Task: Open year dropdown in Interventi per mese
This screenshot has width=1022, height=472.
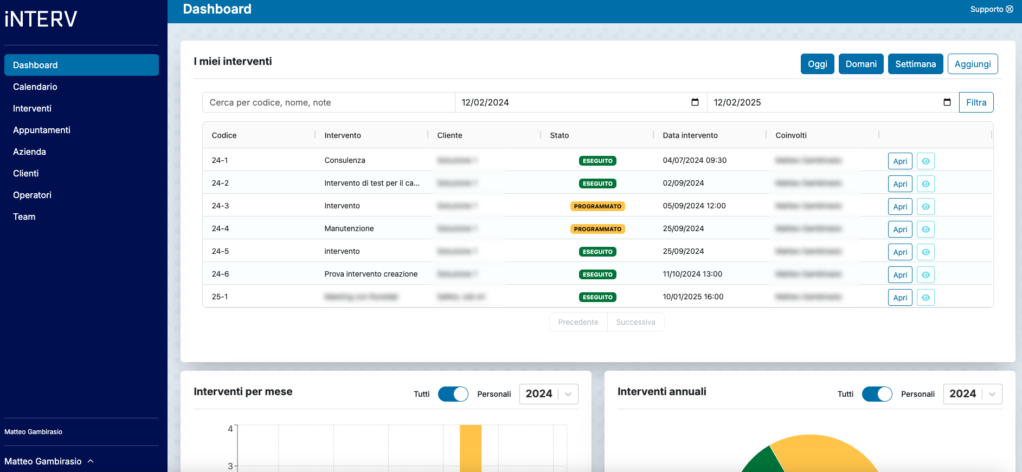Action: [x=549, y=394]
